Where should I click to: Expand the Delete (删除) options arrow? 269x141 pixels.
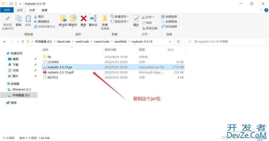pos(83,27)
